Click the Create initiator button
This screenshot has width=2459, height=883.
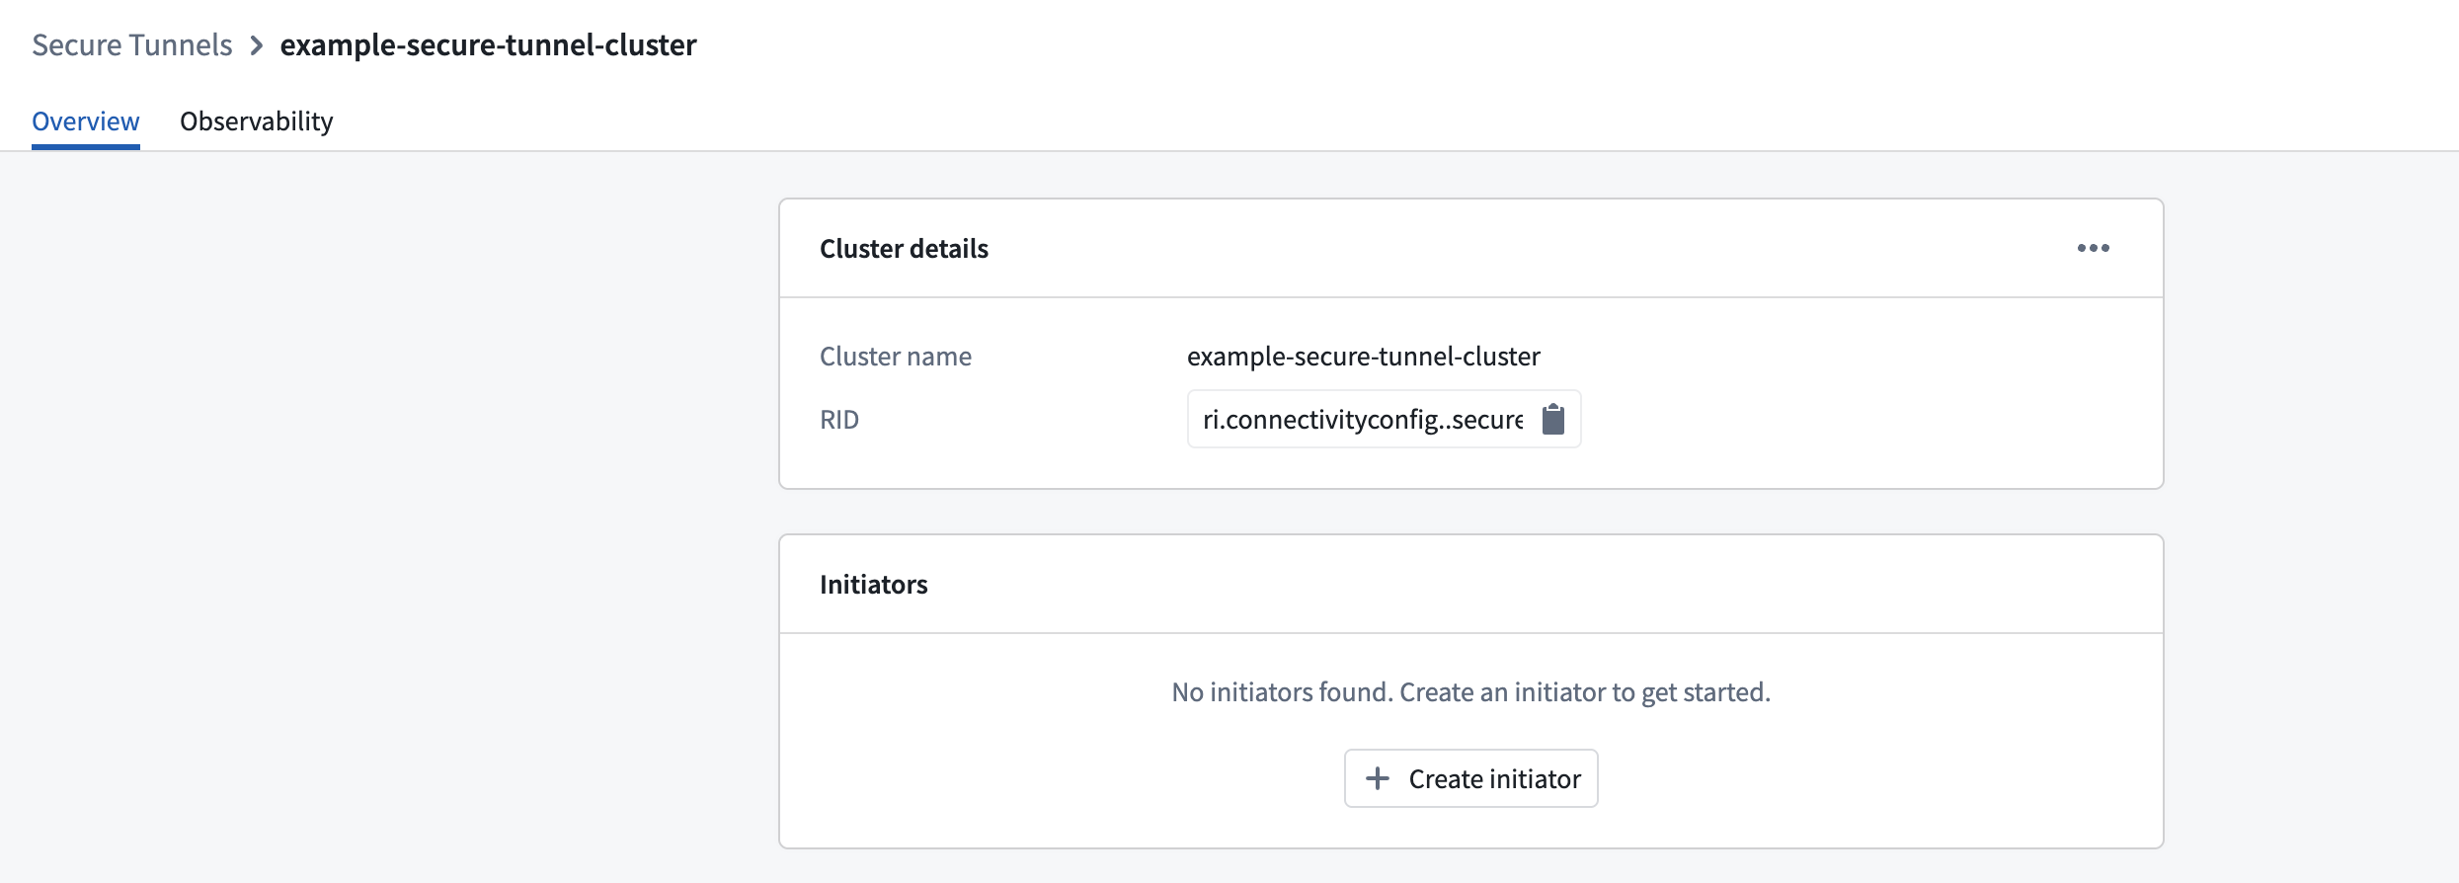tap(1471, 778)
